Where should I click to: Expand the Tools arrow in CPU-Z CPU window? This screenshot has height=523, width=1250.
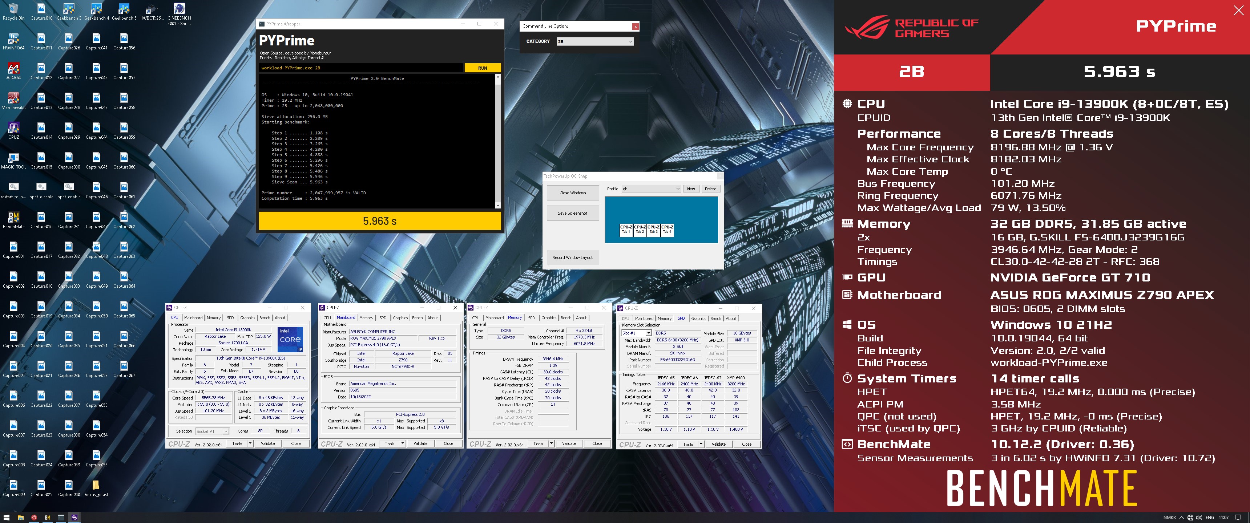pyautogui.click(x=250, y=443)
